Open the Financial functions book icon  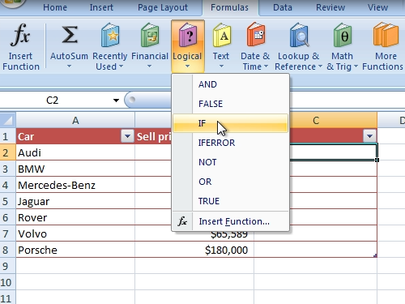tap(150, 35)
